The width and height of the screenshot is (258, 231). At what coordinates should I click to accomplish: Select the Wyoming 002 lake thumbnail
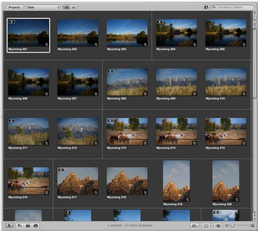click(x=78, y=33)
